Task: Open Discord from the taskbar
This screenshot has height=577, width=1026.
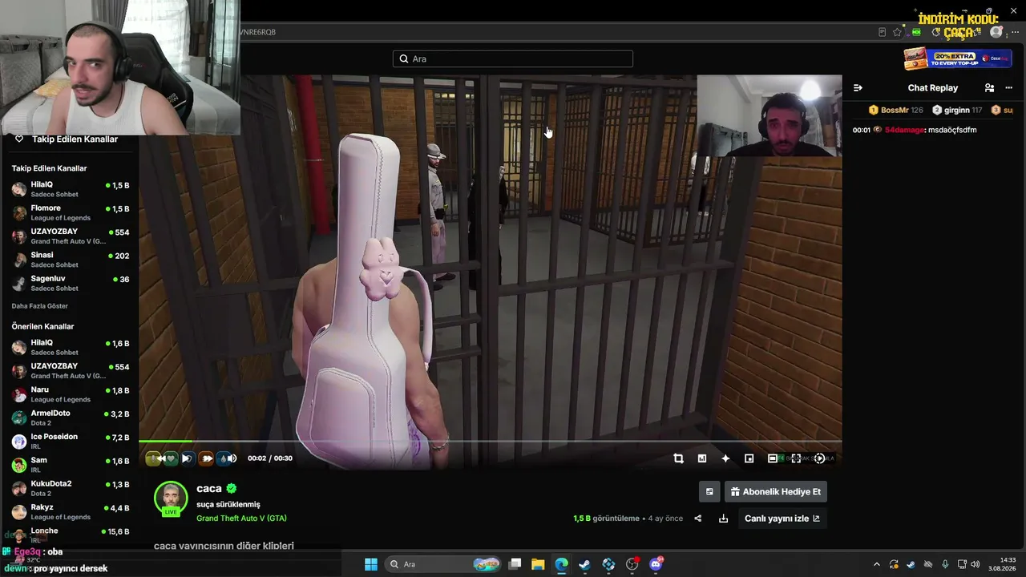Action: (x=656, y=564)
